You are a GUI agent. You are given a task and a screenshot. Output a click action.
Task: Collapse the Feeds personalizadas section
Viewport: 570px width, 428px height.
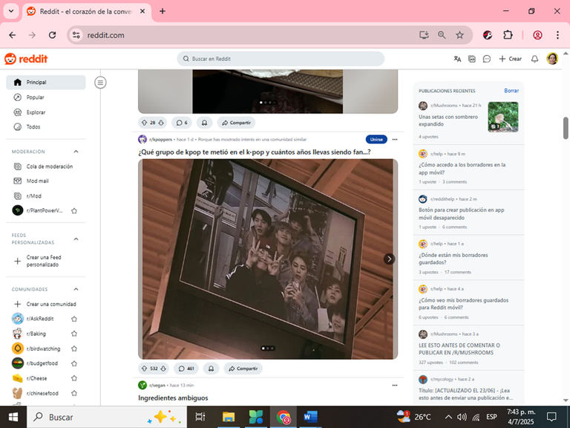click(76, 239)
